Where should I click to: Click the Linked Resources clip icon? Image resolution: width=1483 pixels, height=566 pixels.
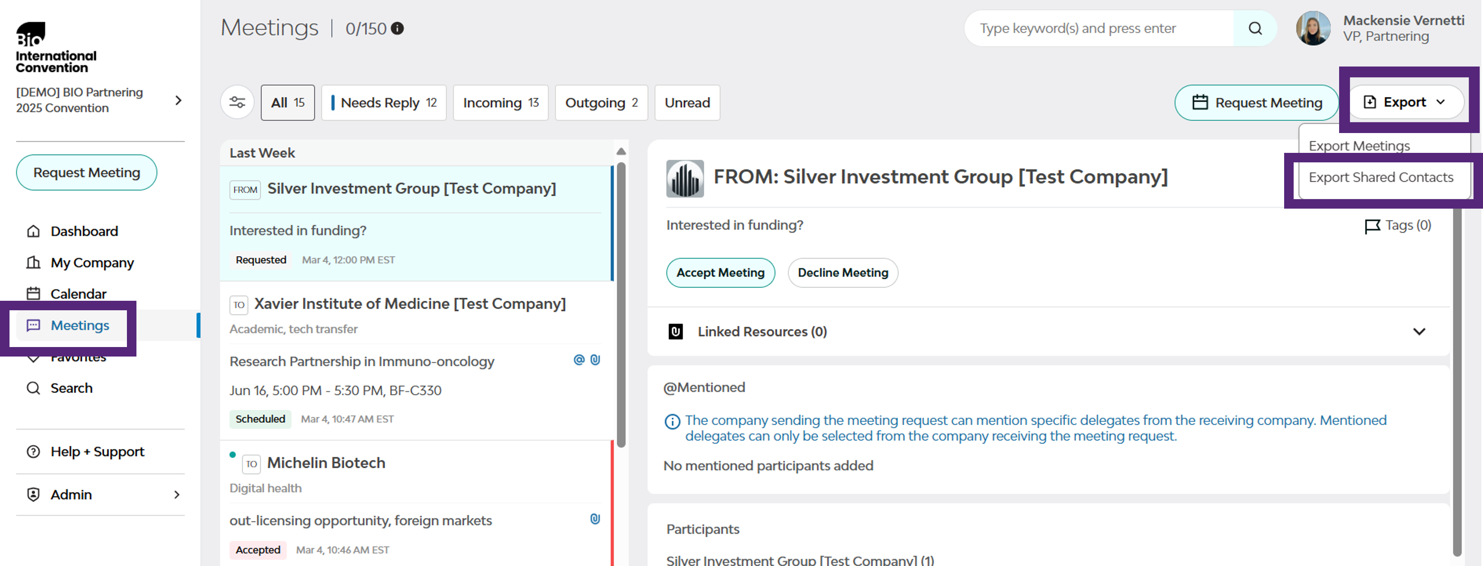(x=676, y=331)
